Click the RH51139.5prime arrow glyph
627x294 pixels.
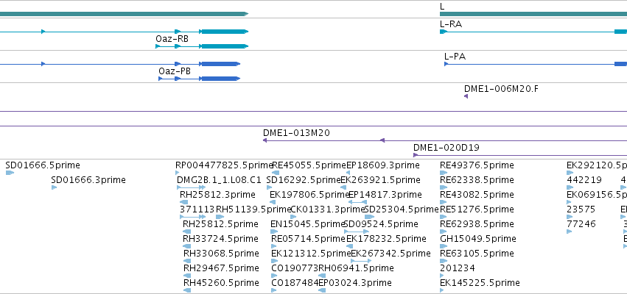pos(220,217)
